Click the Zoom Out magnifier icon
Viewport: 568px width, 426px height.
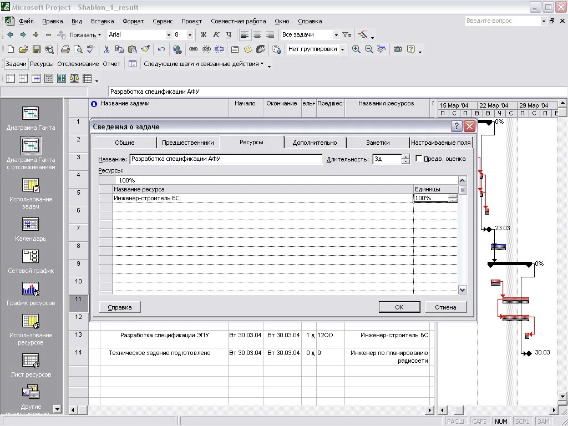coord(369,49)
